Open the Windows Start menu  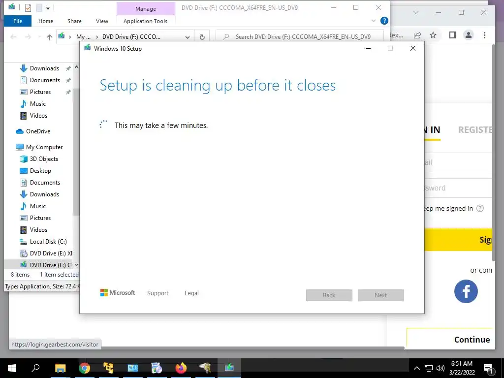(x=12, y=368)
